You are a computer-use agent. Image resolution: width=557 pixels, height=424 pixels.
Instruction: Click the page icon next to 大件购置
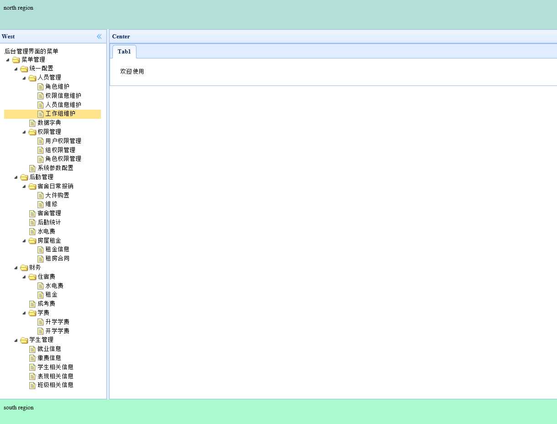[40, 196]
